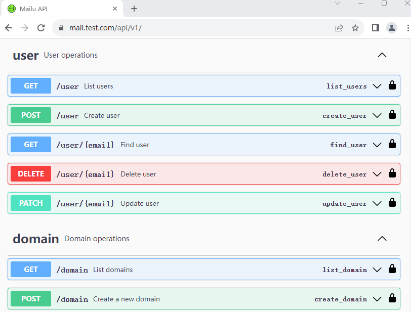This screenshot has height=312, width=411.
Task: Click the GET button for Find user
Action: click(x=31, y=144)
